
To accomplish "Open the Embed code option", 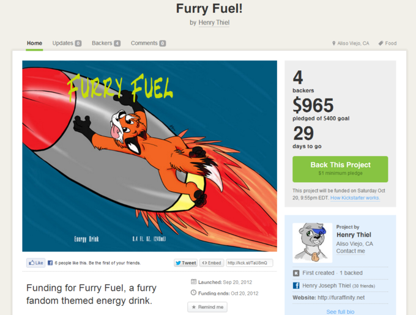I will (x=212, y=263).
